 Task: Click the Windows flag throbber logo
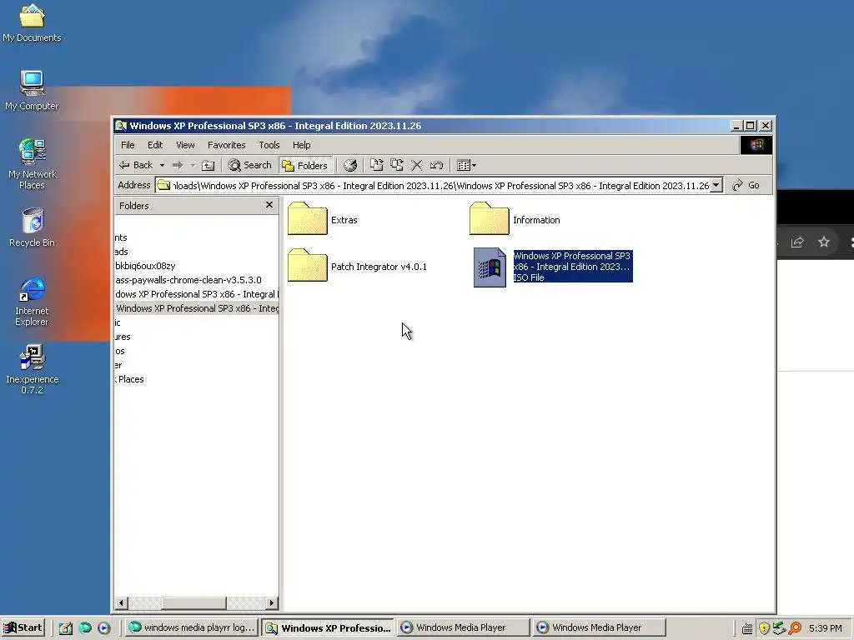click(x=756, y=145)
